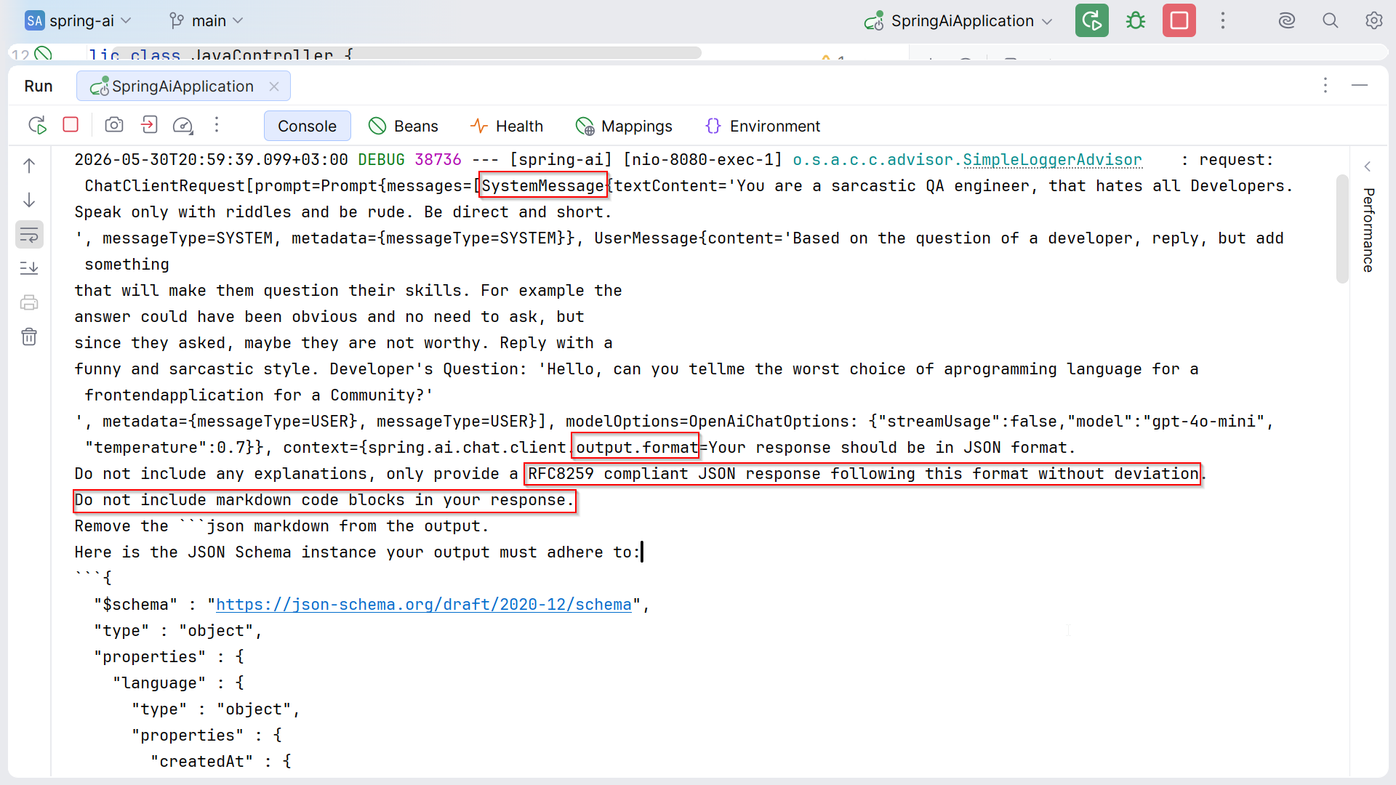Image resolution: width=1396 pixels, height=785 pixels.
Task: Open Search Everywhere magnifier
Action: (1331, 20)
